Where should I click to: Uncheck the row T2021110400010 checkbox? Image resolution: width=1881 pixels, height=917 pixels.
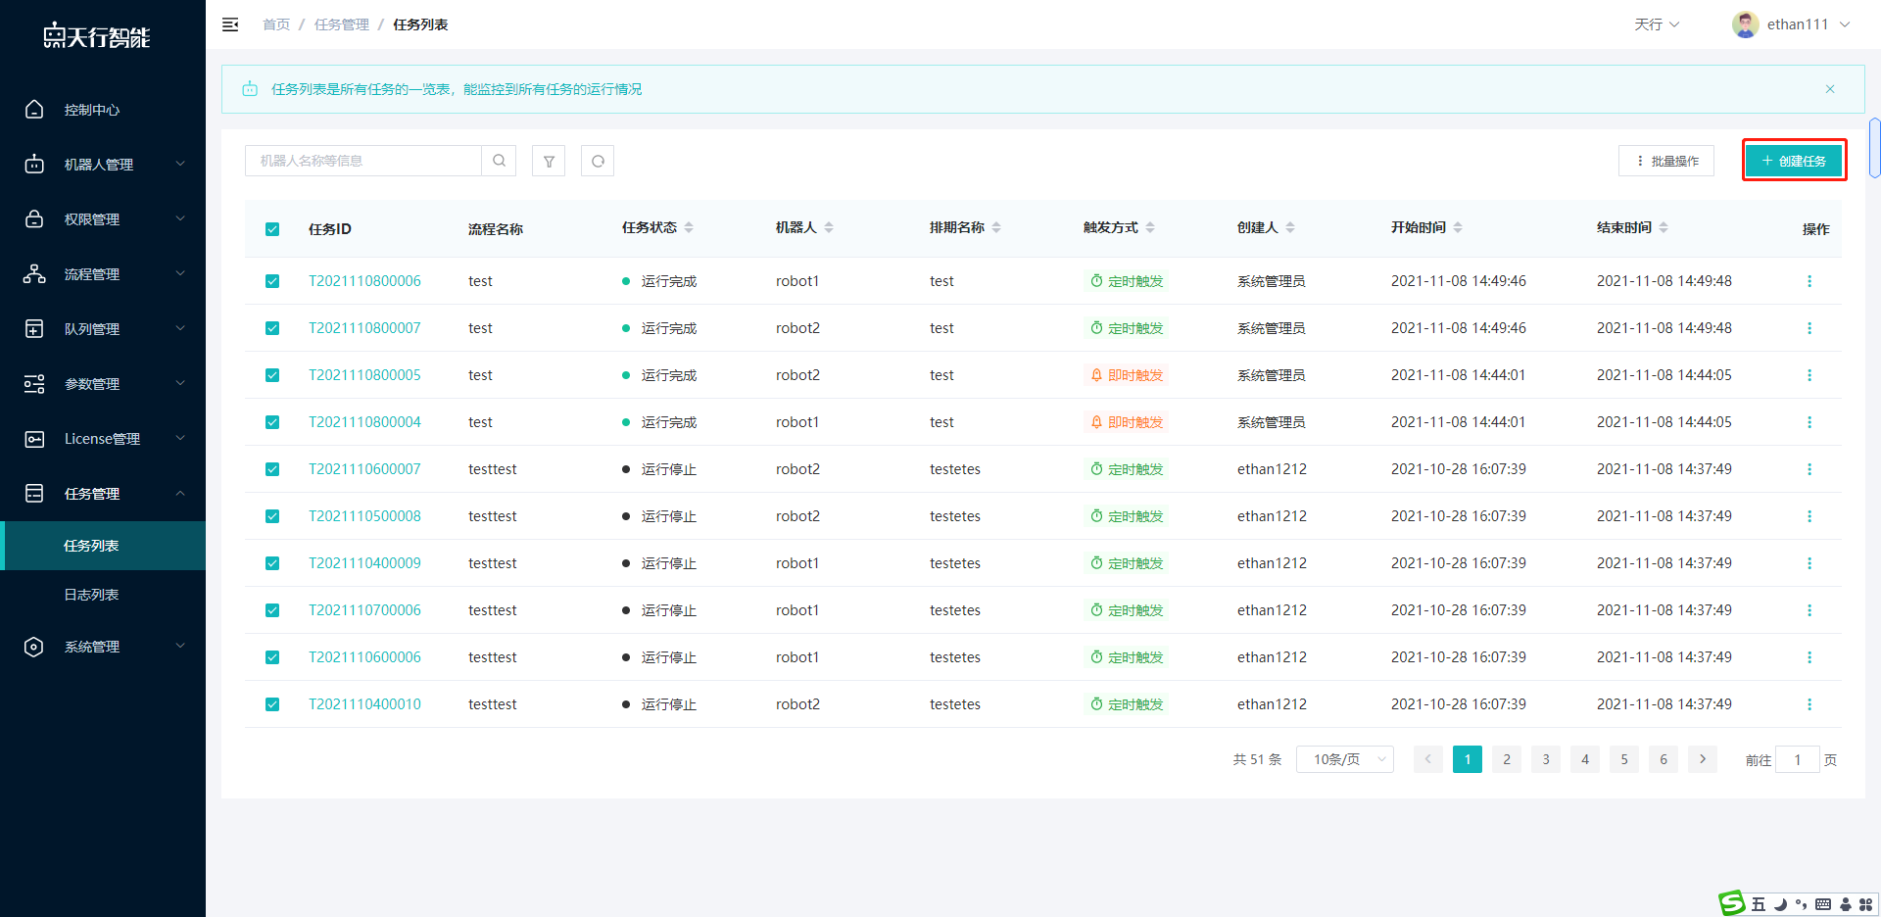pos(272,704)
